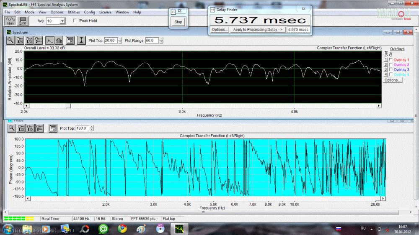This screenshot has width=419, height=235.
Task: Click Apply to Processing Delay button
Action: pos(258,30)
